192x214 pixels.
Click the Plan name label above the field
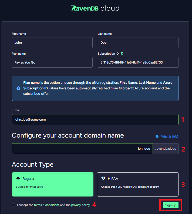point(19,54)
